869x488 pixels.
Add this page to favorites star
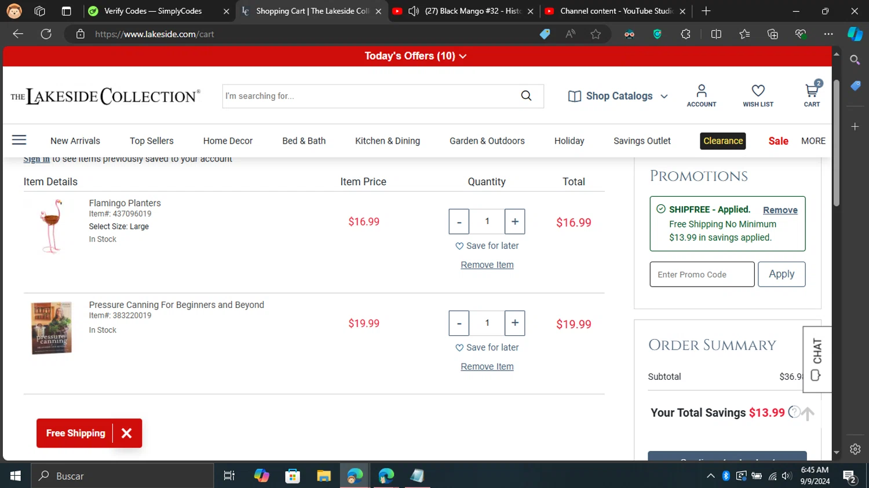pyautogui.click(x=596, y=34)
